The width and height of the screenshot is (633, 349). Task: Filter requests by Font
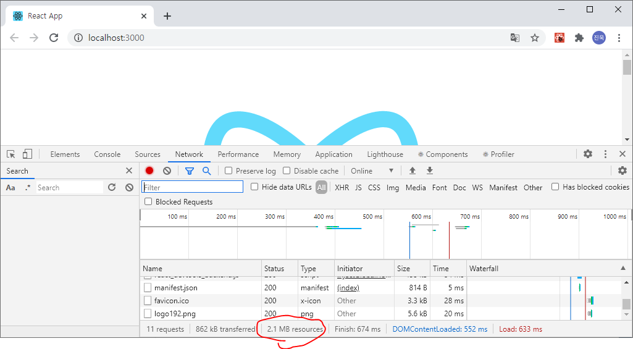[440, 187]
